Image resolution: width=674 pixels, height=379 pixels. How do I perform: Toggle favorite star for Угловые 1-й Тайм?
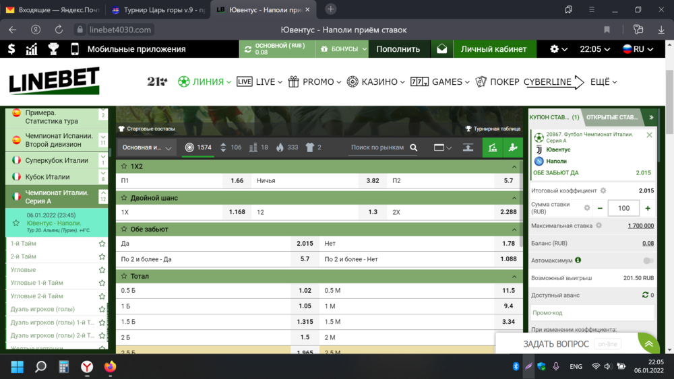[x=102, y=283]
